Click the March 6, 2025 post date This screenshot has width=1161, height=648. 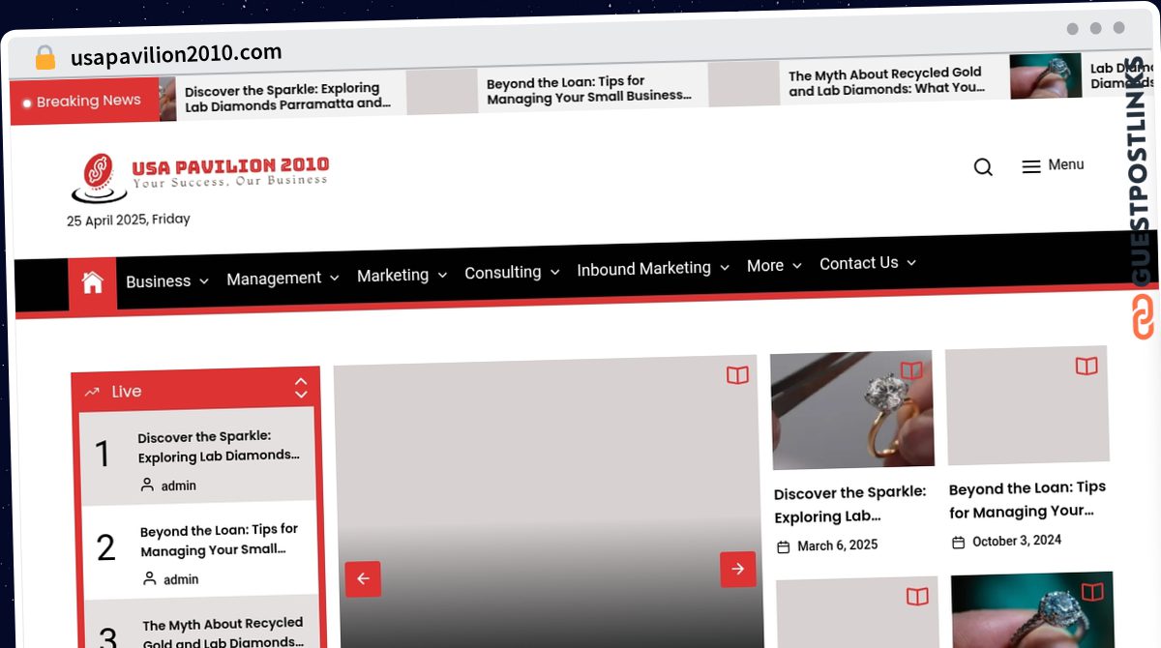click(838, 545)
